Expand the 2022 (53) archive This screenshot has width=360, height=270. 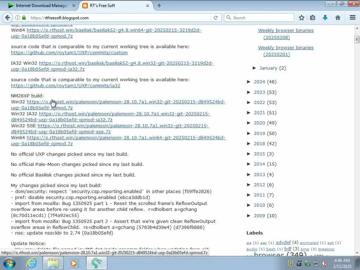249,102
